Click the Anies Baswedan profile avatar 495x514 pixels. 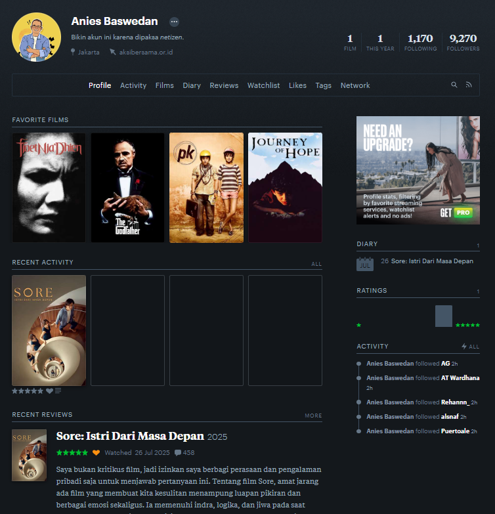pos(36,37)
